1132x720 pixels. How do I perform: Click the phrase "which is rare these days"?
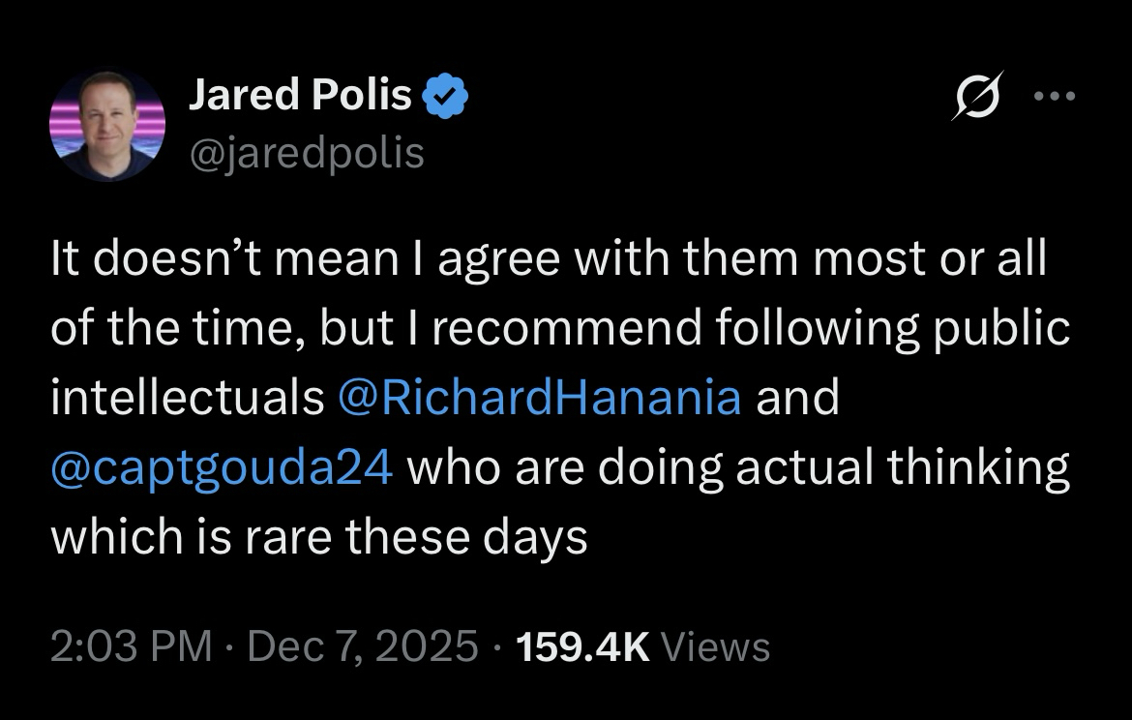point(319,537)
